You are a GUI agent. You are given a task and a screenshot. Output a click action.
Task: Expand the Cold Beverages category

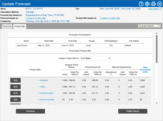click(x=46, y=93)
